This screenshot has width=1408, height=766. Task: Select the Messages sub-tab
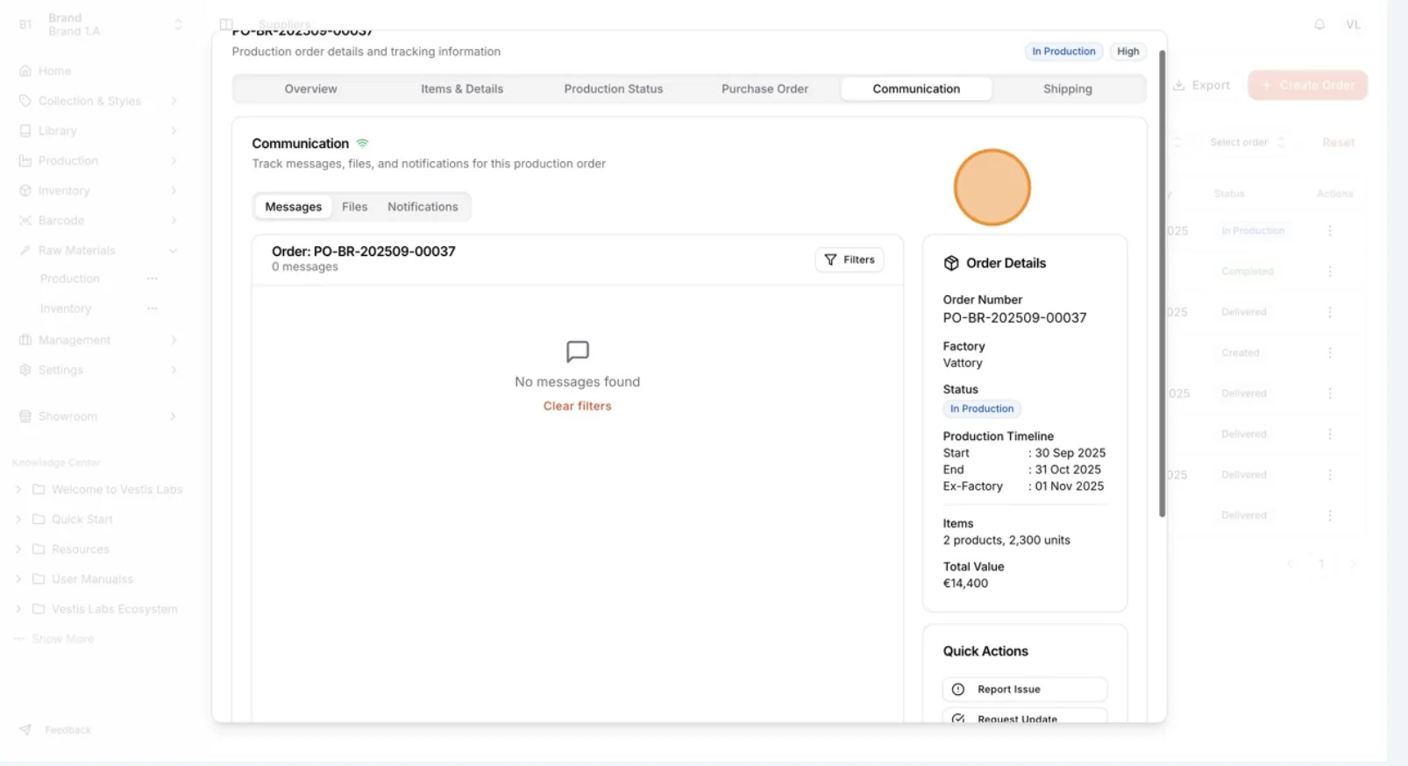pos(293,207)
